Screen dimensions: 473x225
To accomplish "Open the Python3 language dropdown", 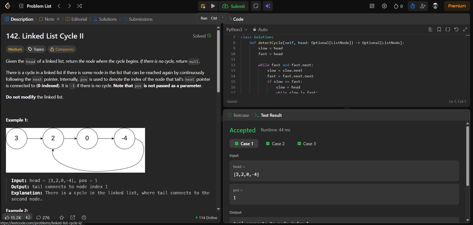I will click(236, 30).
